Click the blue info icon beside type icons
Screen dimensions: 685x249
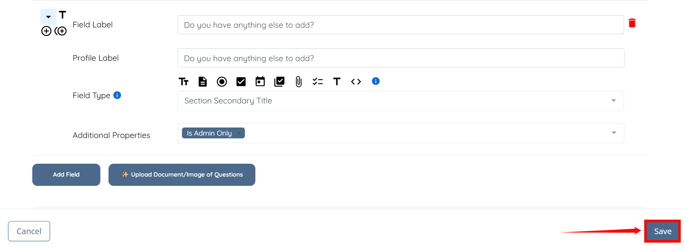click(376, 81)
